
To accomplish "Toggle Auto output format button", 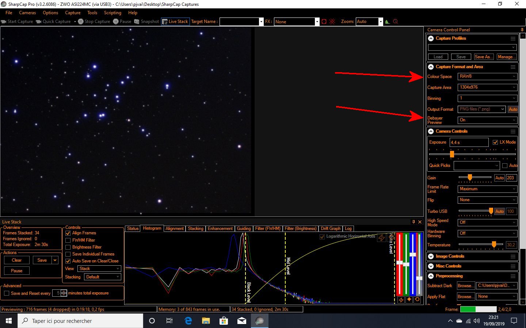I will pyautogui.click(x=512, y=109).
